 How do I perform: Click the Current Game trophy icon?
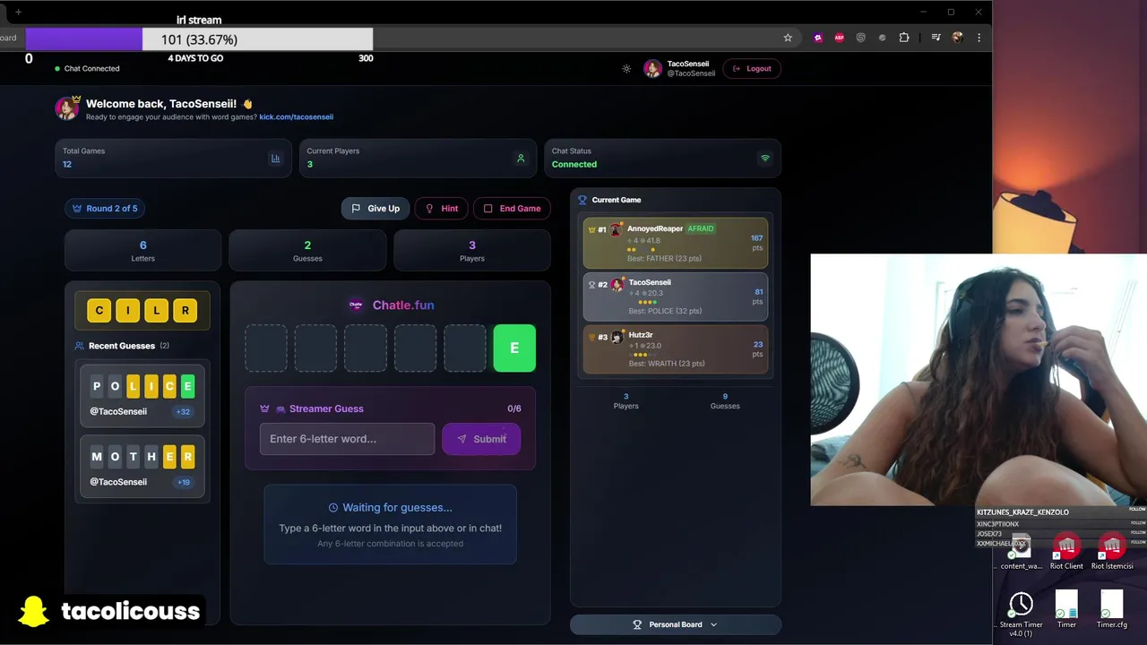pos(582,200)
